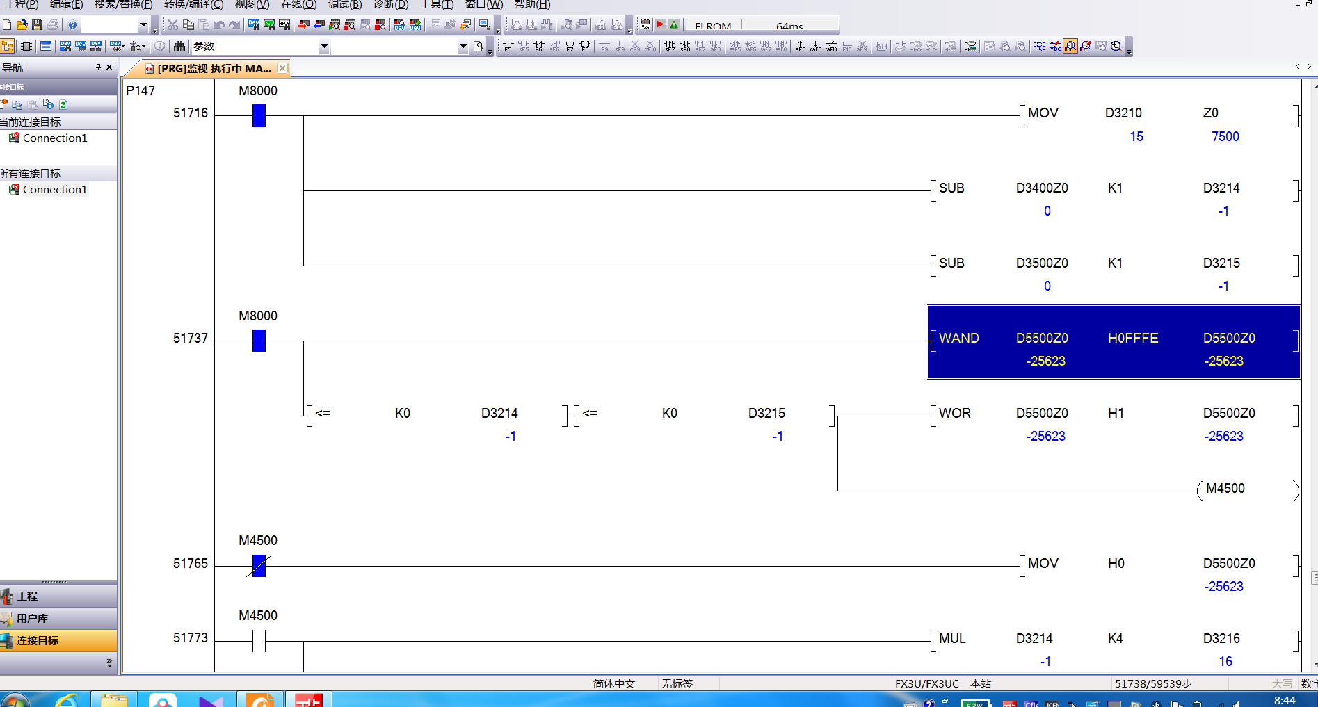
Task: Click the Save project icon
Action: pyautogui.click(x=38, y=25)
